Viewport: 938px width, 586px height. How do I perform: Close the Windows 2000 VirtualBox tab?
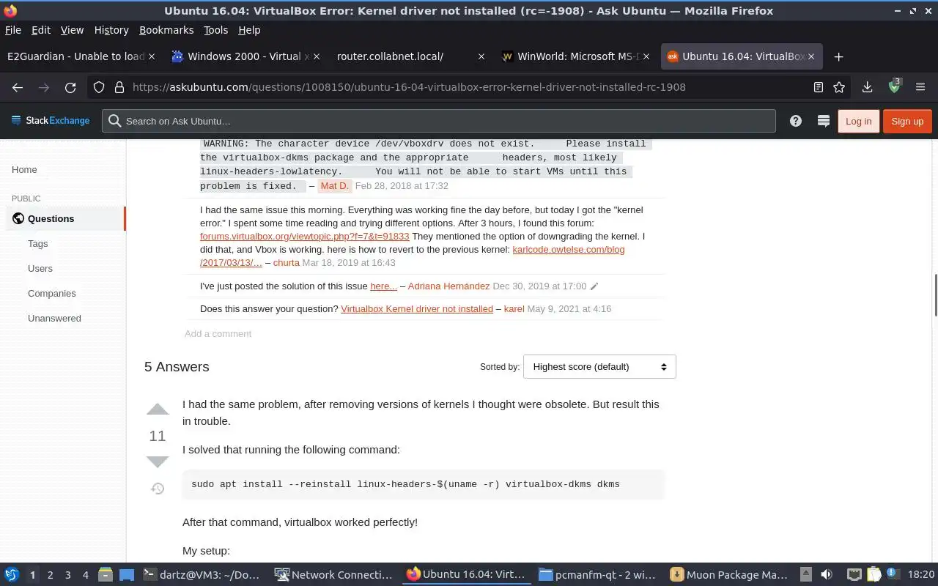tap(317, 56)
